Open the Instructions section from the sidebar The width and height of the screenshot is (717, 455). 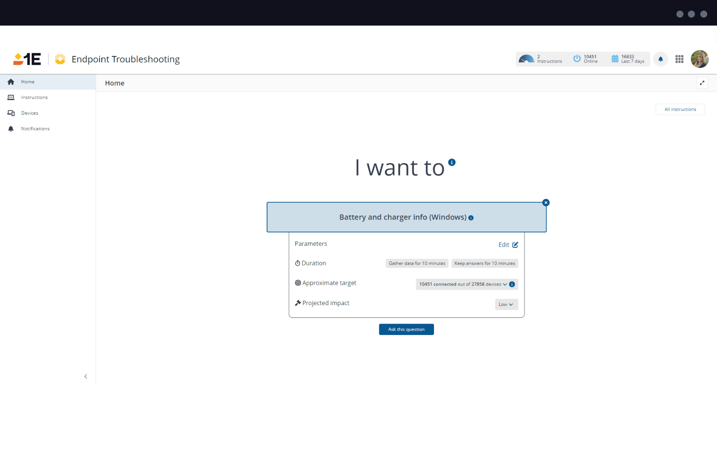(11, 97)
